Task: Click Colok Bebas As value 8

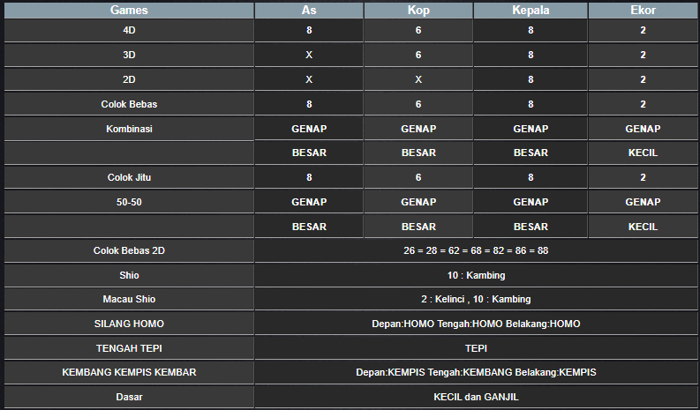Action: pyautogui.click(x=309, y=104)
